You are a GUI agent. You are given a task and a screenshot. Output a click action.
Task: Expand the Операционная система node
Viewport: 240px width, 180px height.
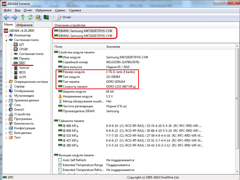click(x=6, y=82)
